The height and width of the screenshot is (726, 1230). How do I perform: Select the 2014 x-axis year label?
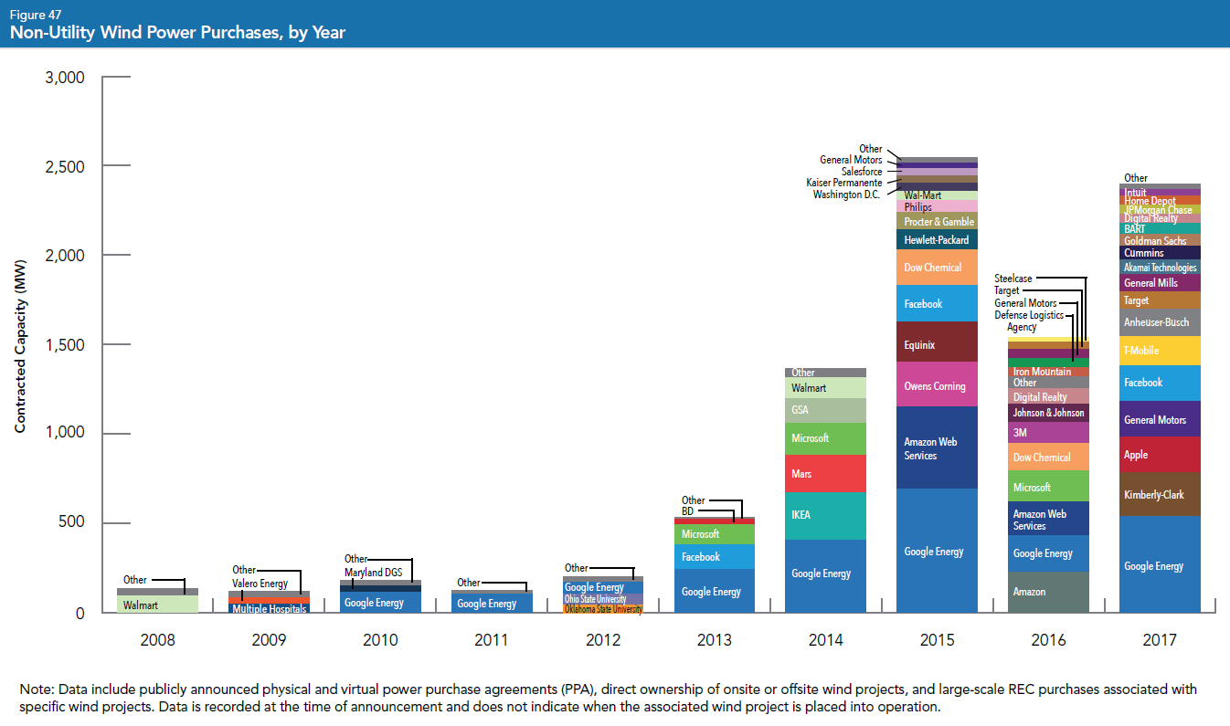[826, 640]
